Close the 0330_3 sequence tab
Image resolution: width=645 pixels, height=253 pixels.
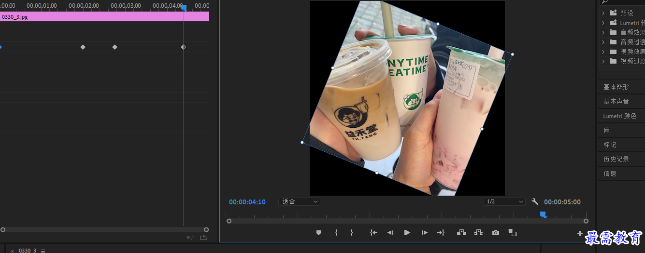(x=12, y=251)
